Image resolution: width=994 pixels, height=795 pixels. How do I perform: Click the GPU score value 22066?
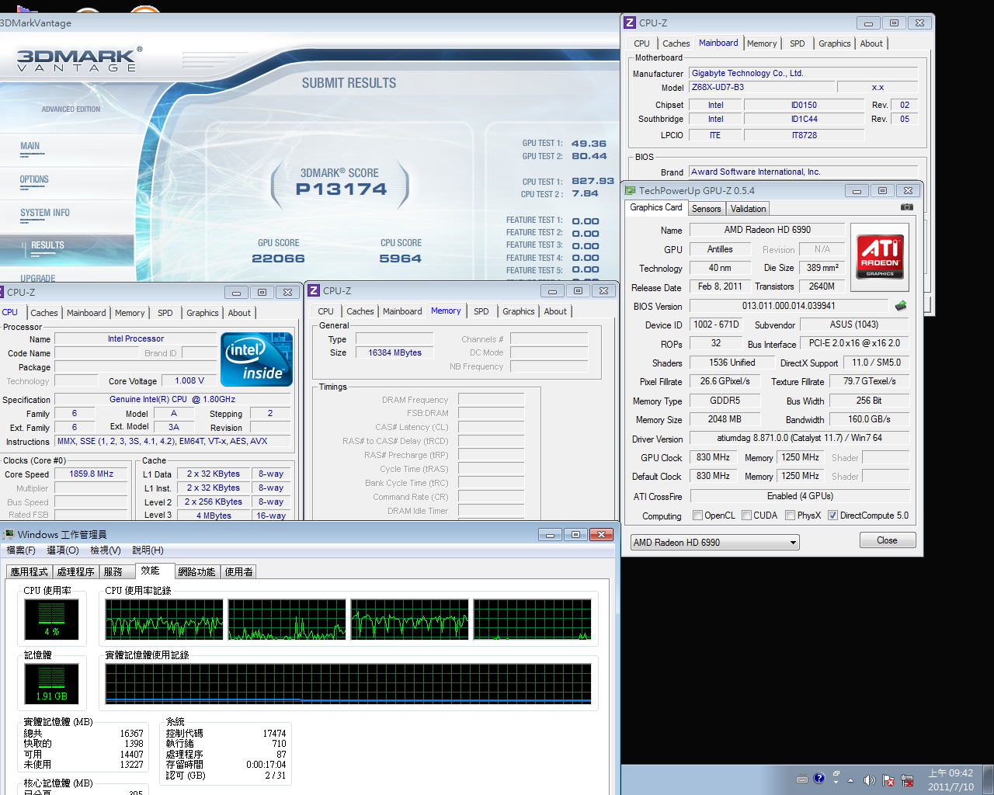278,259
